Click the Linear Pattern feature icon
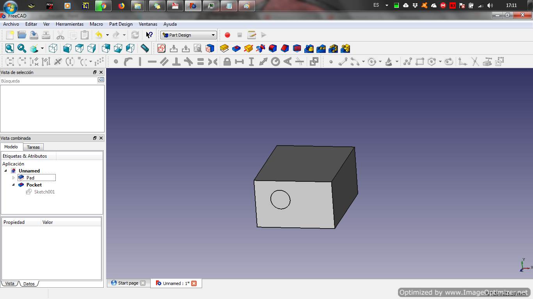Screen dimensions: 533x299 (321, 48)
